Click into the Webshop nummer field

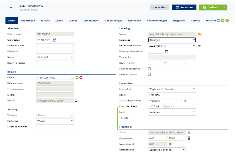click(55, 127)
